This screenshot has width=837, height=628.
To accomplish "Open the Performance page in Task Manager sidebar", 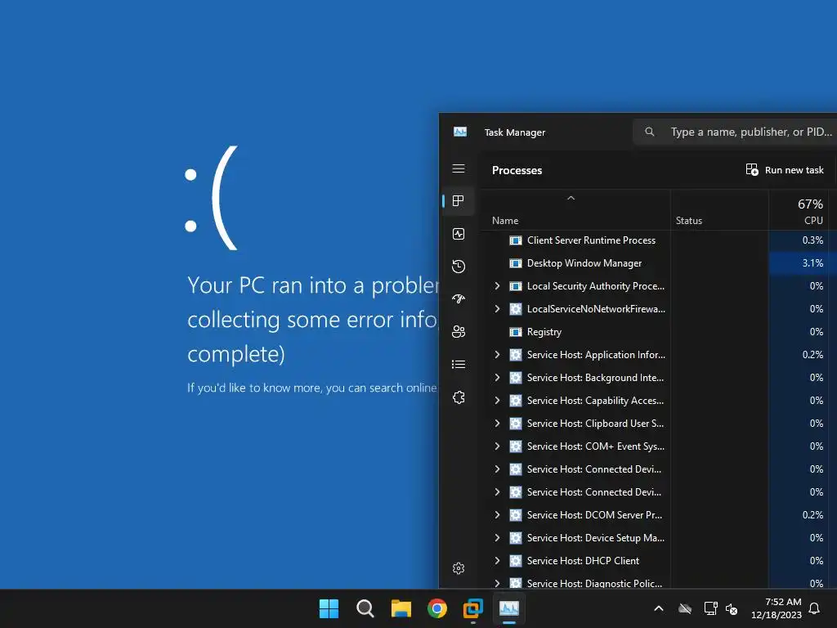I will tap(459, 234).
